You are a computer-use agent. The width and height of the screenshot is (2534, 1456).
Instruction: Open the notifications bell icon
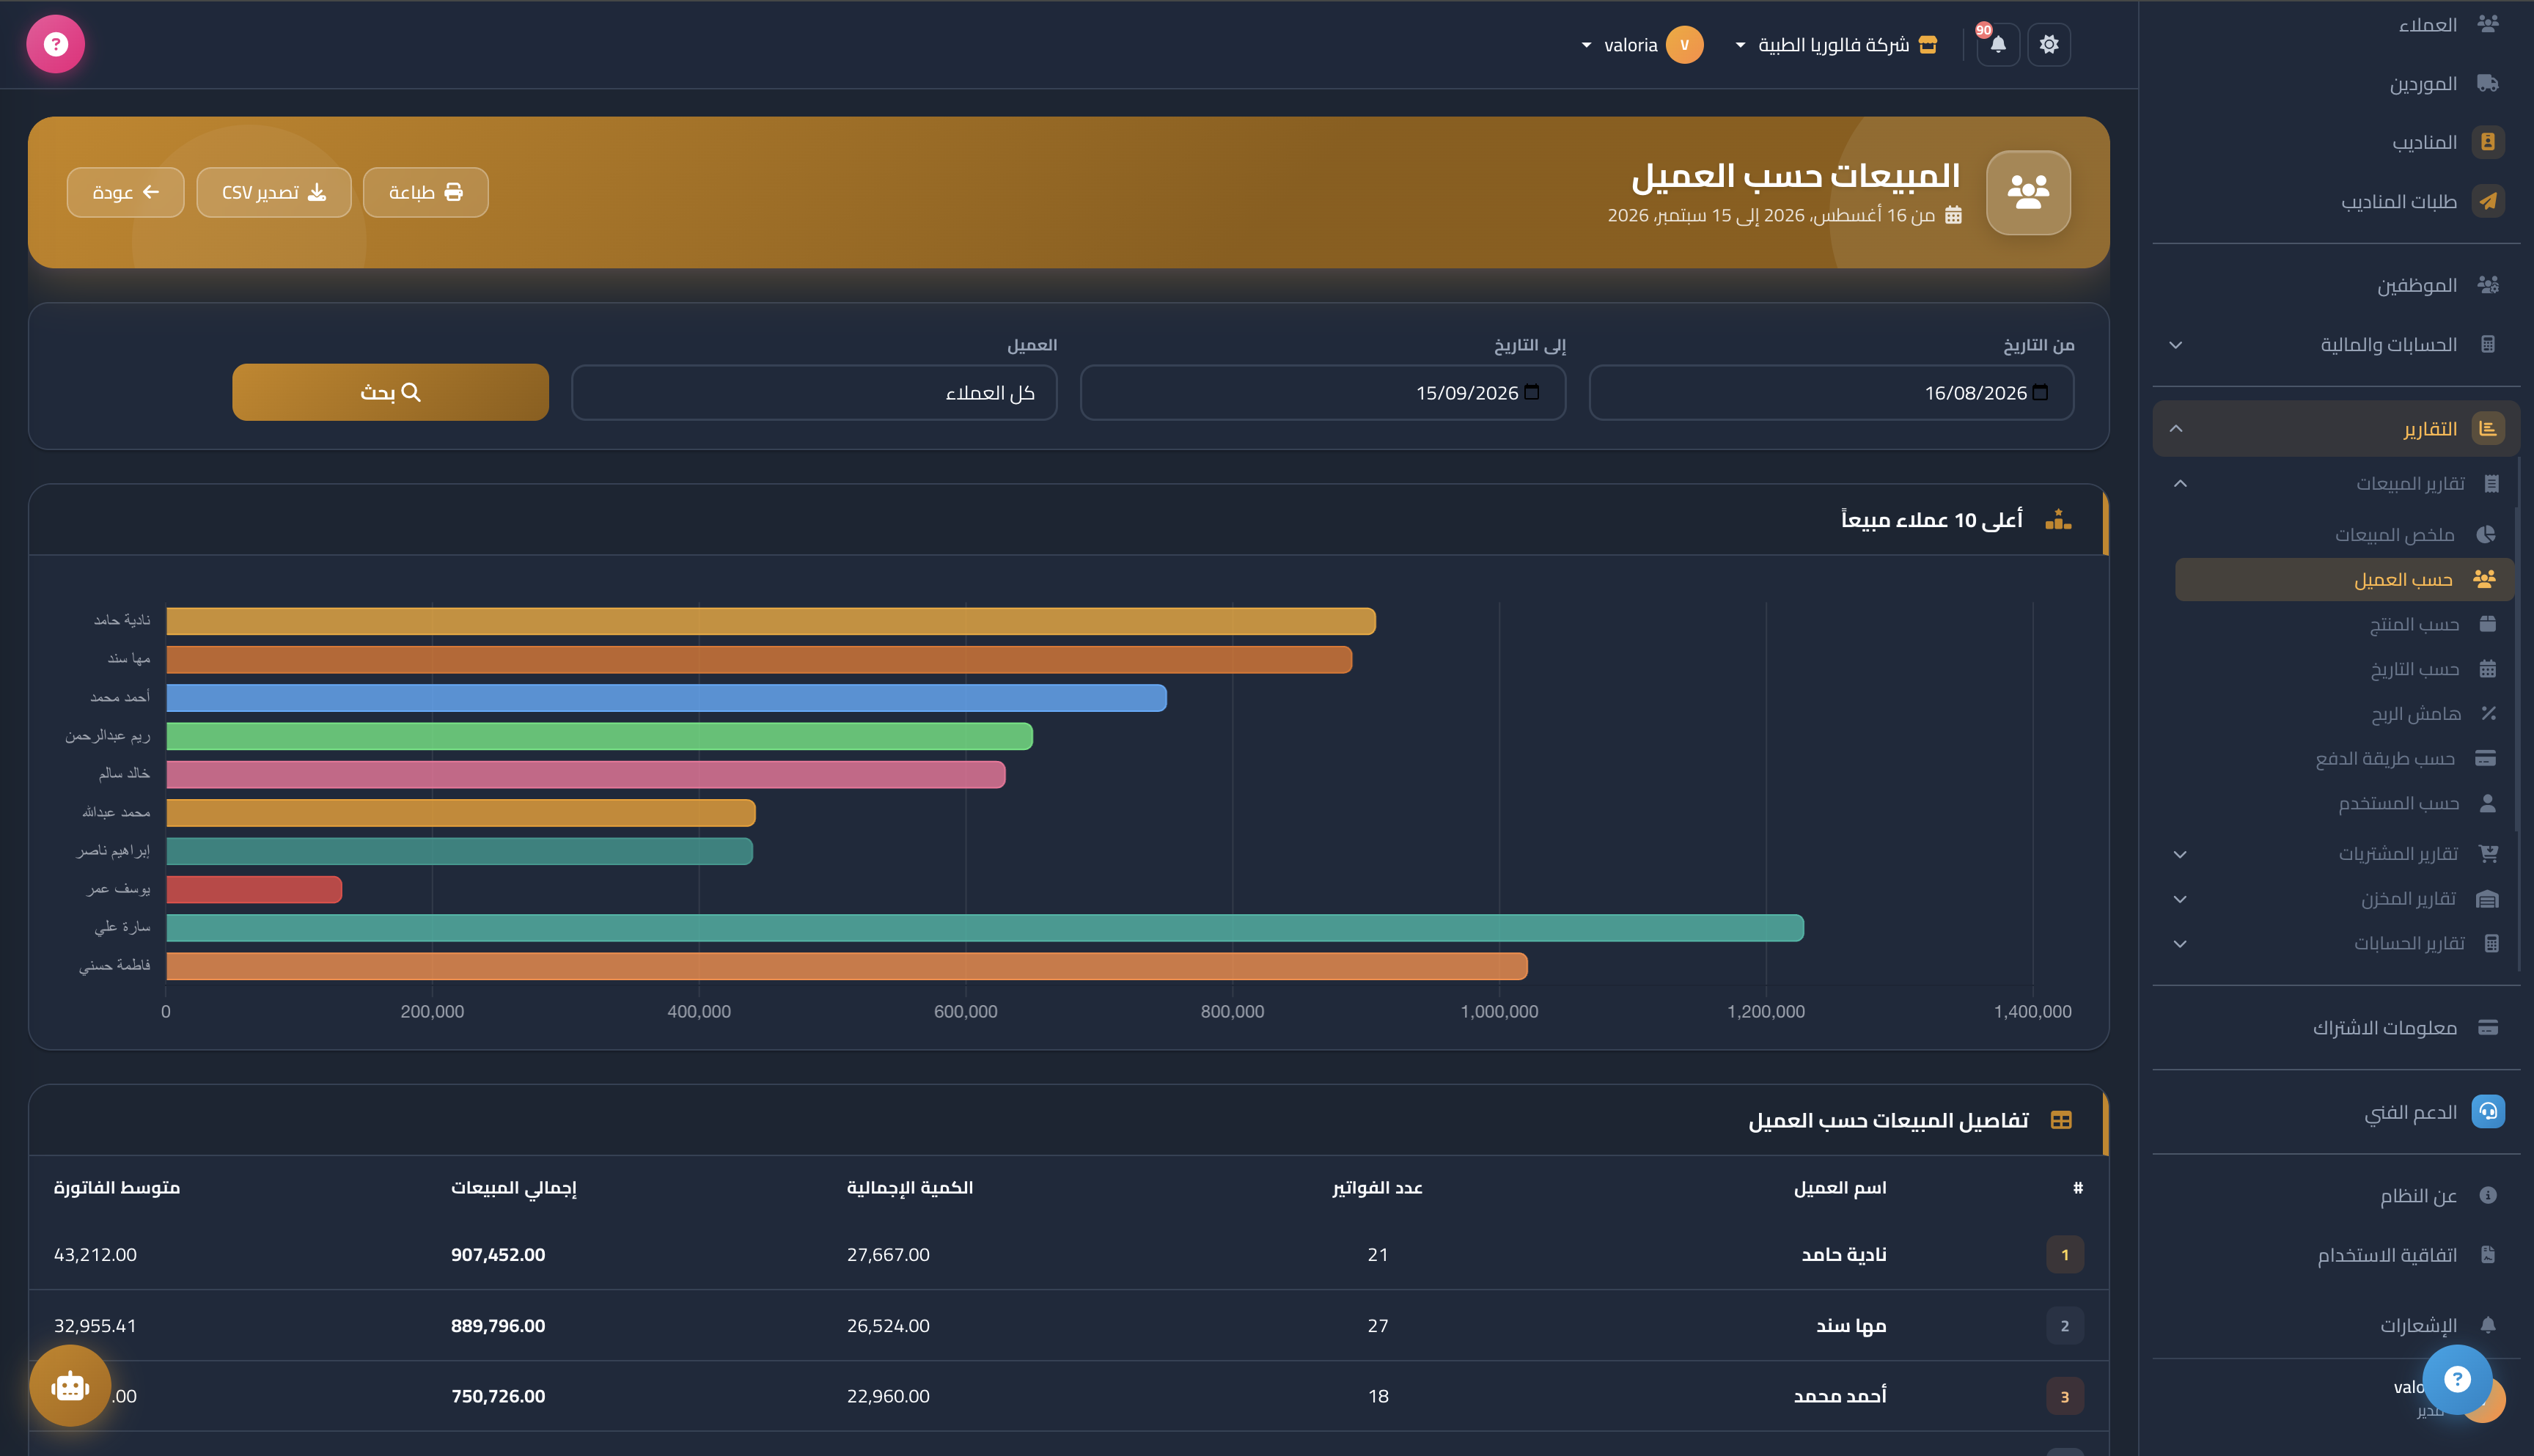(1997, 45)
